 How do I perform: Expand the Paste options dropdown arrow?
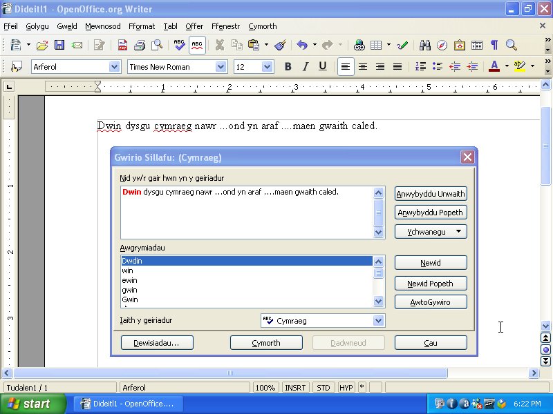[266, 45]
